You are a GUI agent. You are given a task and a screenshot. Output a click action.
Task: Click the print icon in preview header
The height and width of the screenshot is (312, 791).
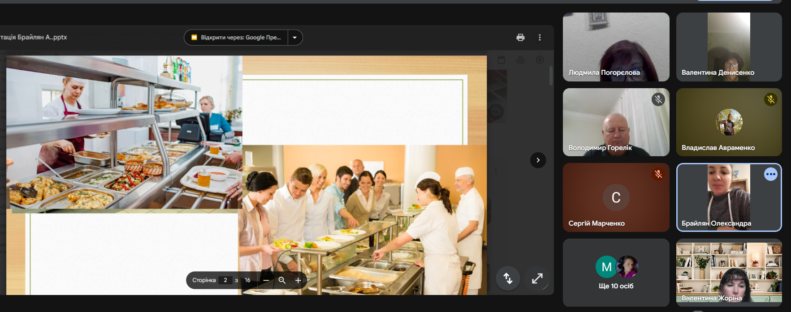coord(520,38)
